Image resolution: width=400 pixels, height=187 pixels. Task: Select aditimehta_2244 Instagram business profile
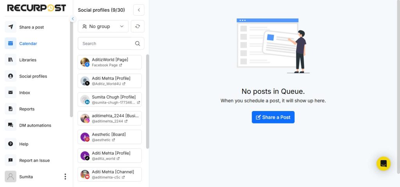(110, 118)
